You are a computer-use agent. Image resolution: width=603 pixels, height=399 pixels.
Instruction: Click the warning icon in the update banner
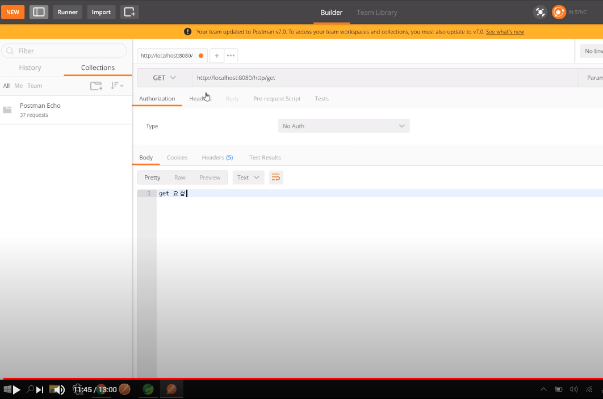point(188,32)
